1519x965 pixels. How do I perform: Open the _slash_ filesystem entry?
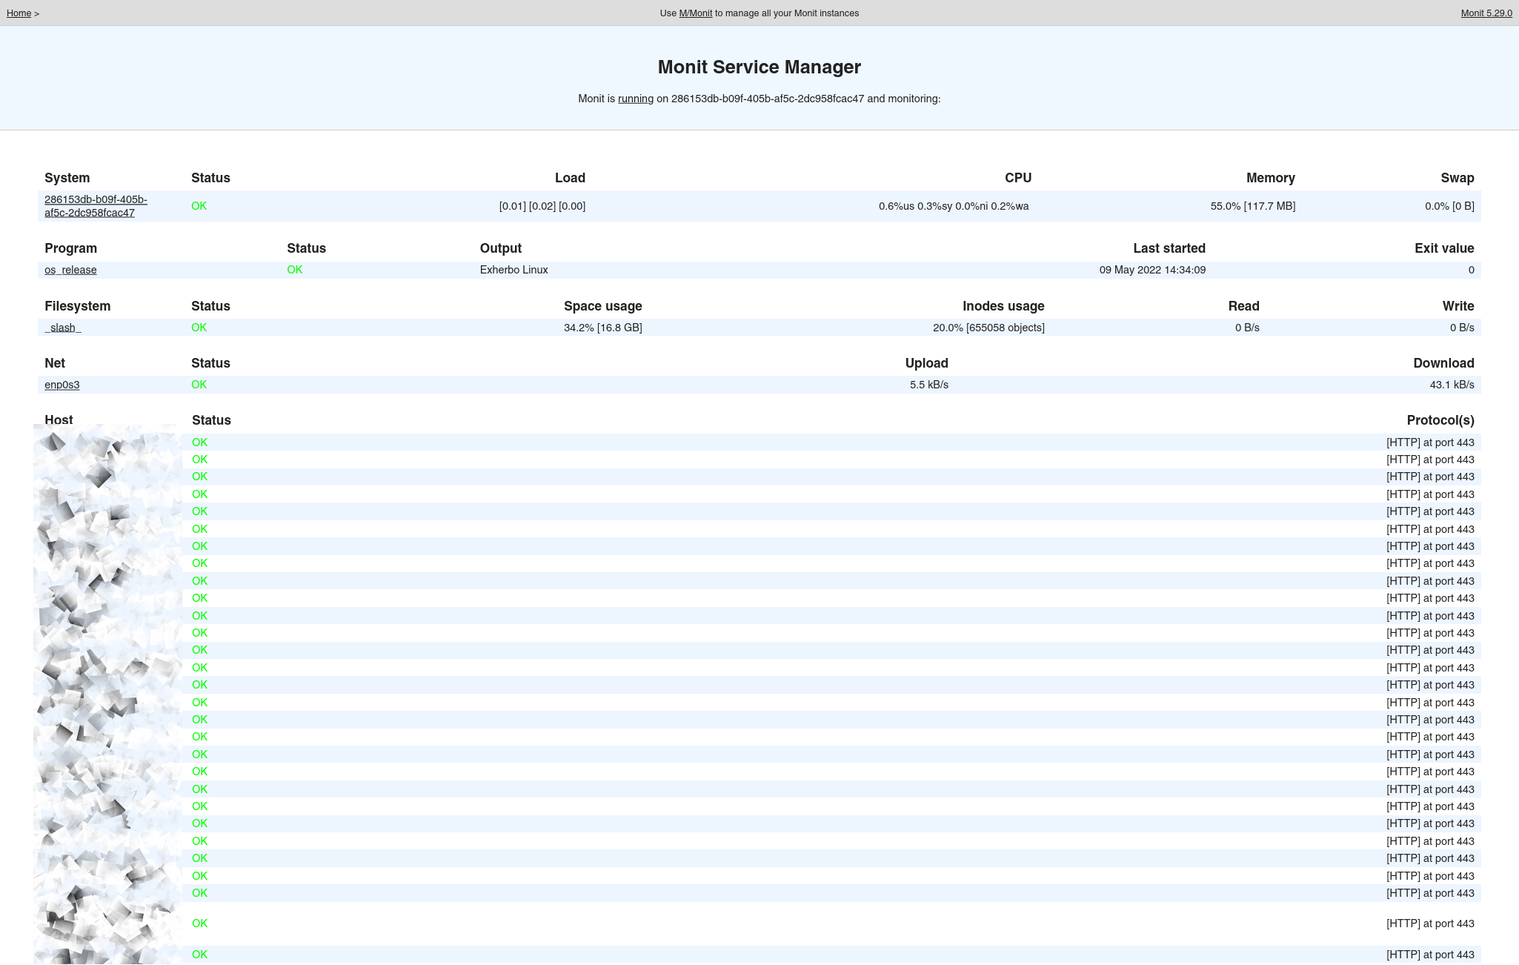tap(63, 328)
